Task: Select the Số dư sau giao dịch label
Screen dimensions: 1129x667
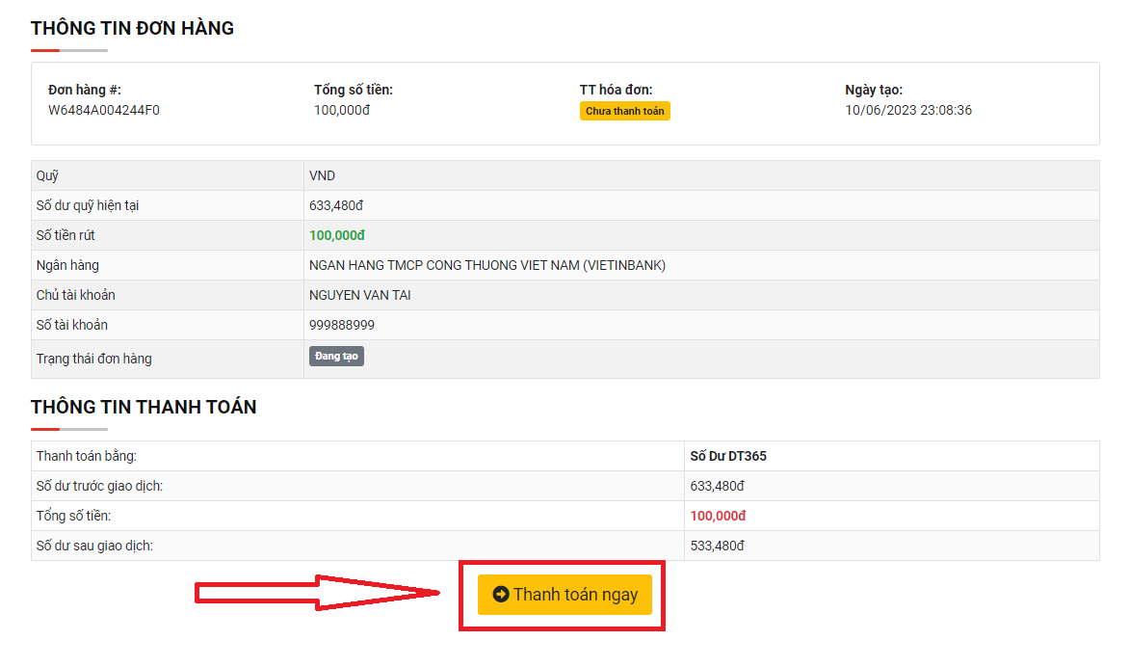Action: coord(94,546)
